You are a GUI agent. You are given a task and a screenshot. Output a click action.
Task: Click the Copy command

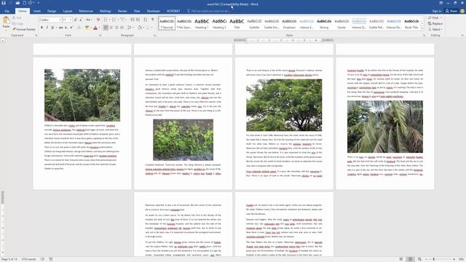tap(18, 23)
